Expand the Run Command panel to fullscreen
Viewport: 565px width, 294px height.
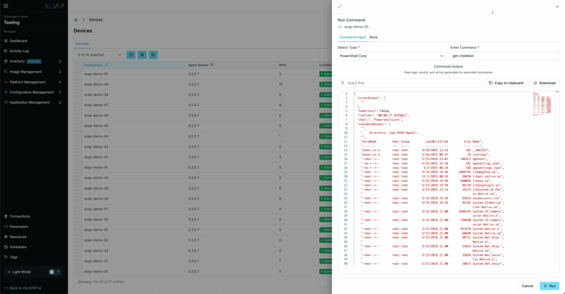click(x=339, y=7)
